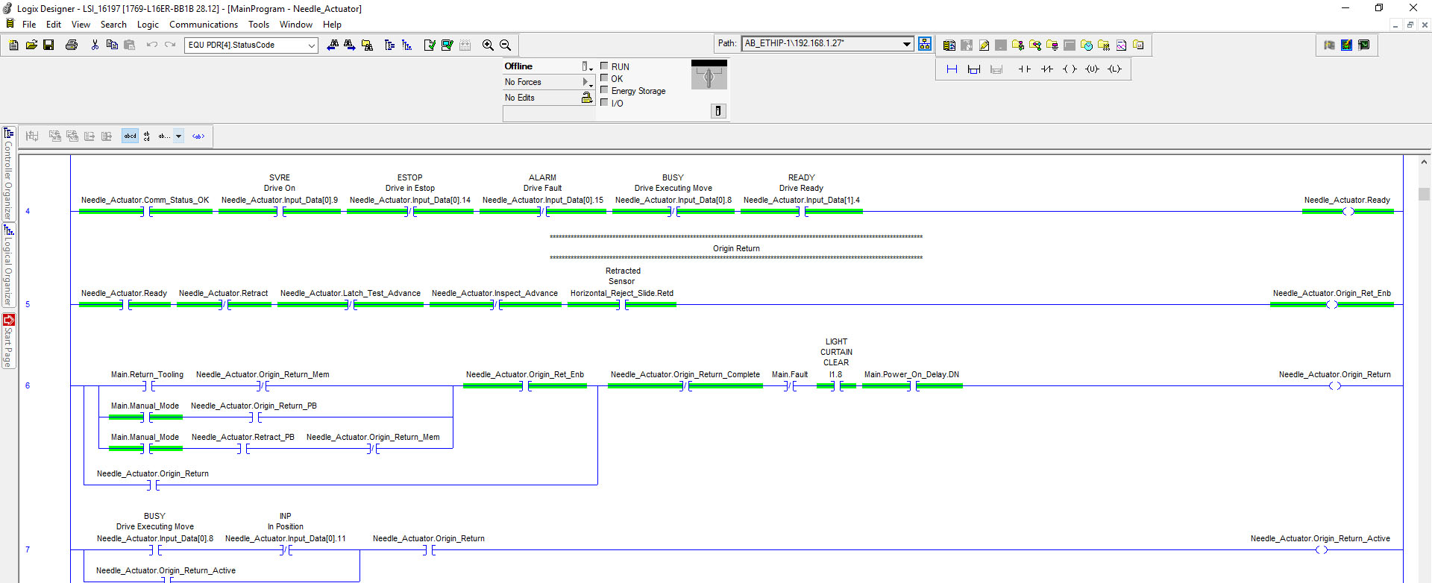This screenshot has height=583, width=1432.
Task: Print using the printer icon
Action: pos(72,45)
